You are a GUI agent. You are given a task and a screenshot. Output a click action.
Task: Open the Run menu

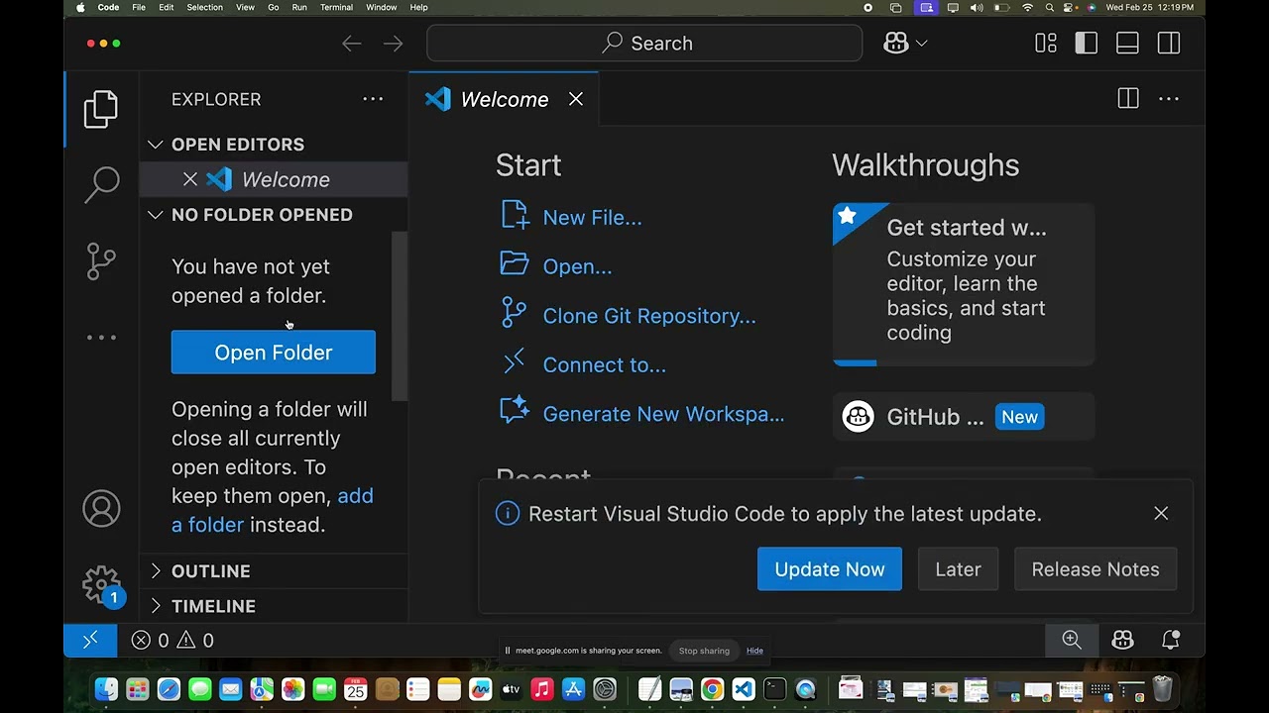tap(299, 8)
